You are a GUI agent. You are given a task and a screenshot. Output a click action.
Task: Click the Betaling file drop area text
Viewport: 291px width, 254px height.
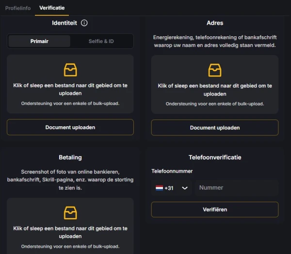click(x=70, y=232)
